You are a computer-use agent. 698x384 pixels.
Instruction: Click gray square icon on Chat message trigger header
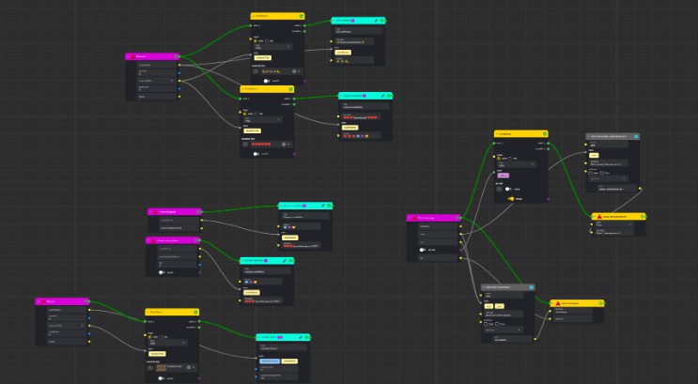(458, 218)
